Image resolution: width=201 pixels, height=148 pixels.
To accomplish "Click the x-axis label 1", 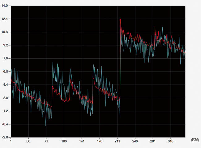I will [11, 141].
